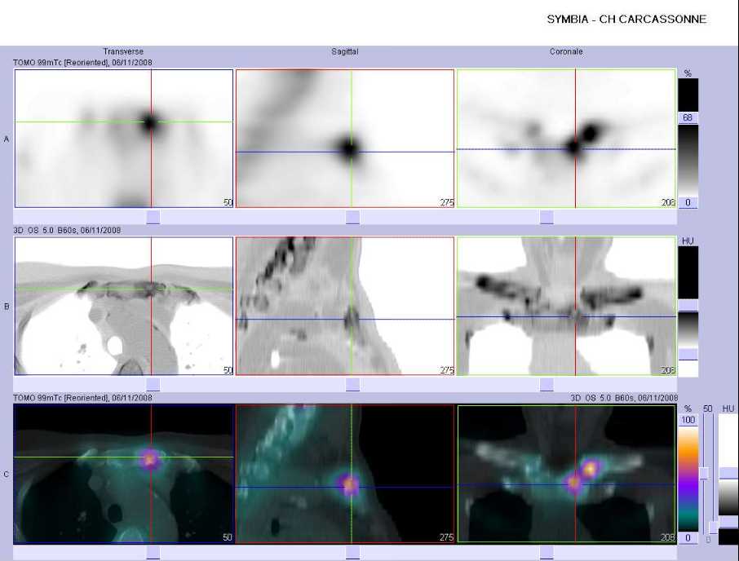739x561 pixels.
Task: Click slice number 50 in row B transverse view
Action: pyautogui.click(x=228, y=370)
